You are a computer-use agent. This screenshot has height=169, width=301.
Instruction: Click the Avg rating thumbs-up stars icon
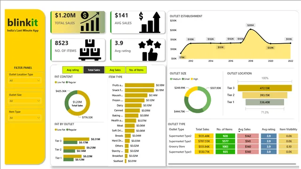coord(150,50)
